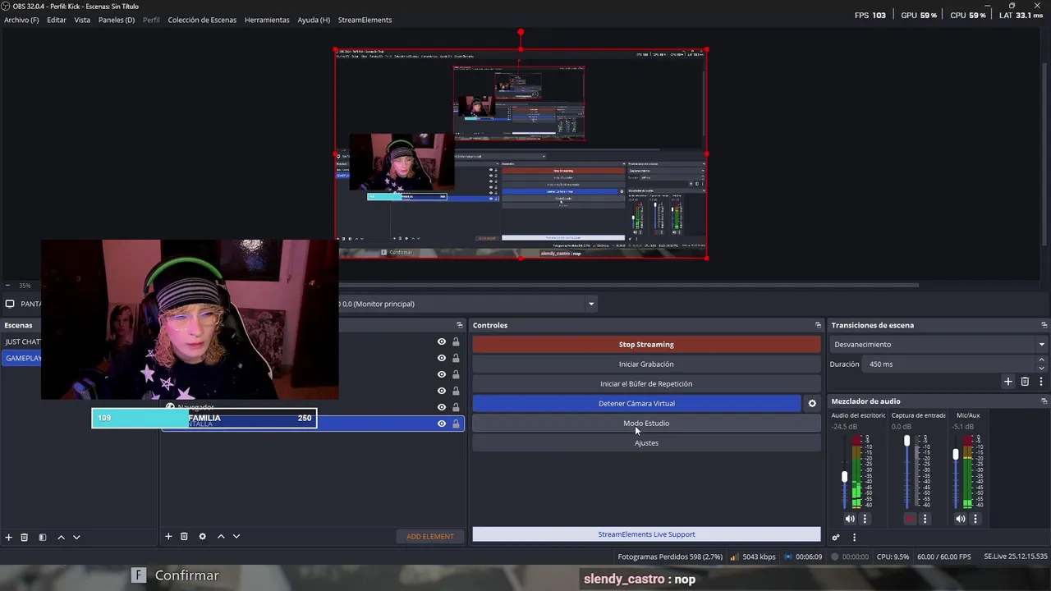The height and width of the screenshot is (591, 1051).
Task: Move selected source down
Action: pos(236,536)
